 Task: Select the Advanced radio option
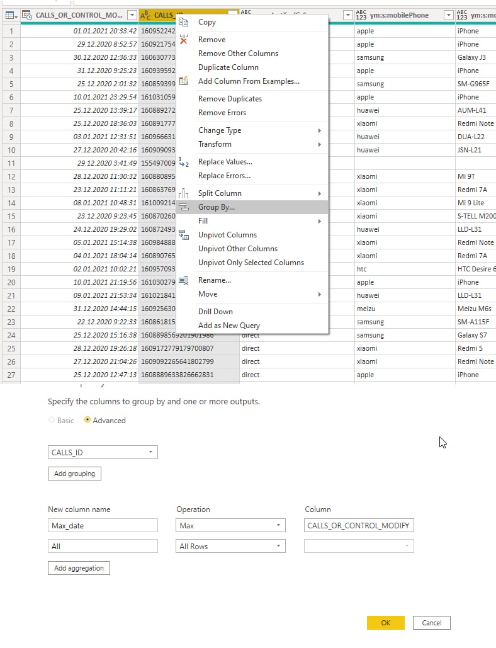[x=87, y=420]
